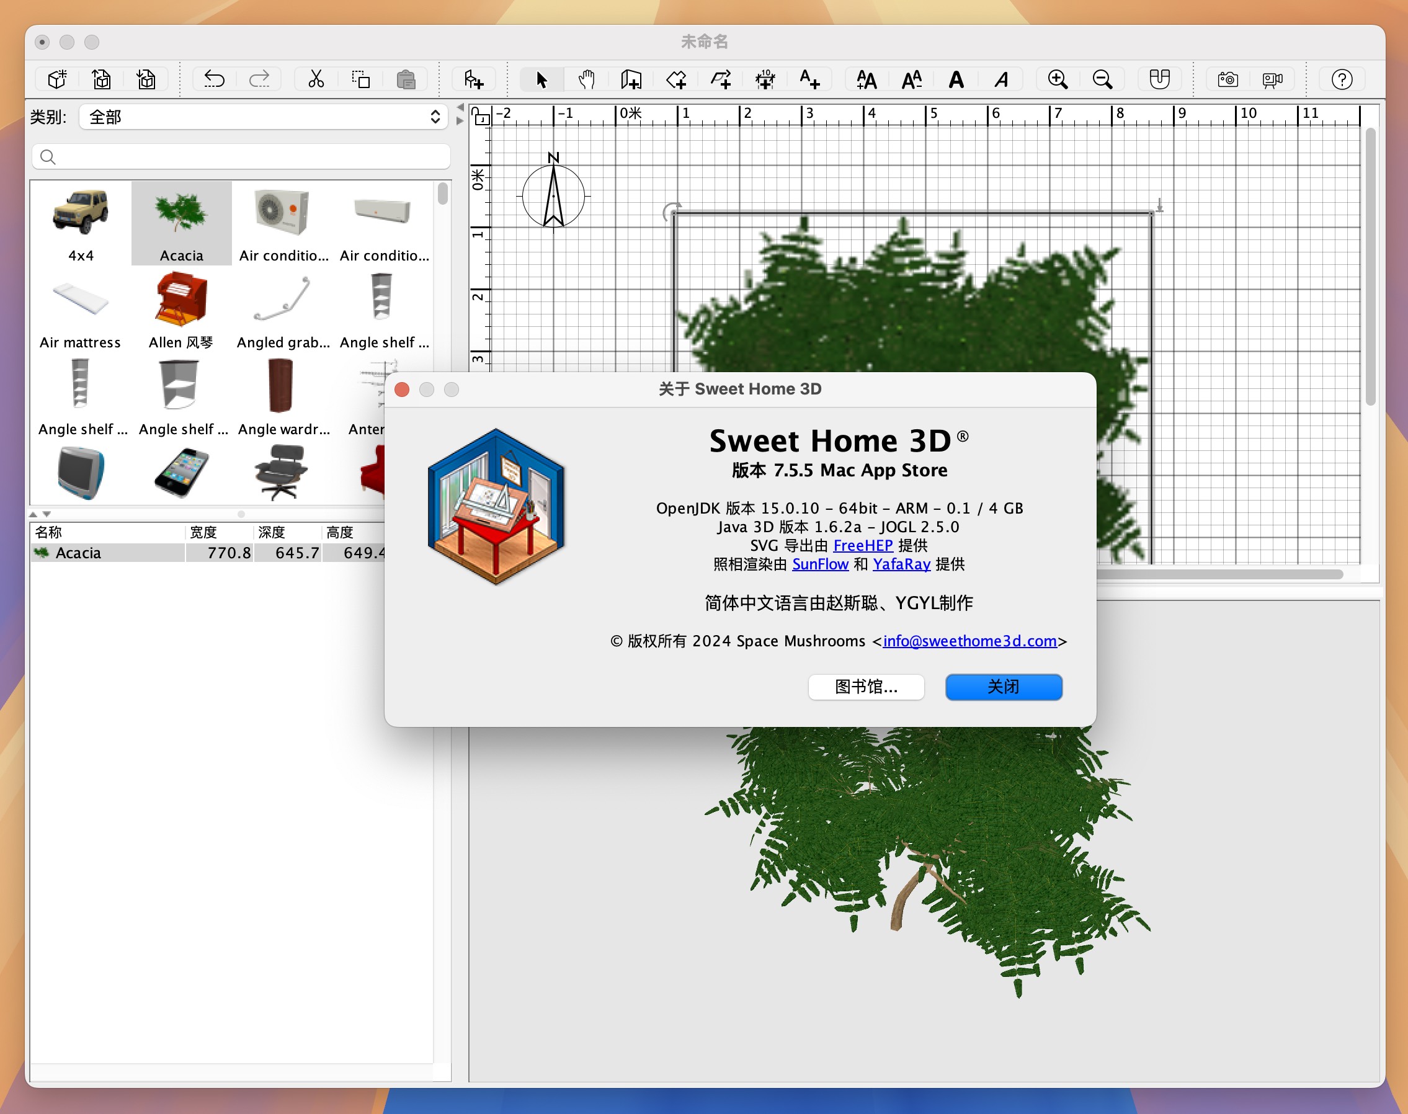Screen dimensions: 1408x1114
Task: Choose the Create rooms tool
Action: pyautogui.click(x=676, y=79)
